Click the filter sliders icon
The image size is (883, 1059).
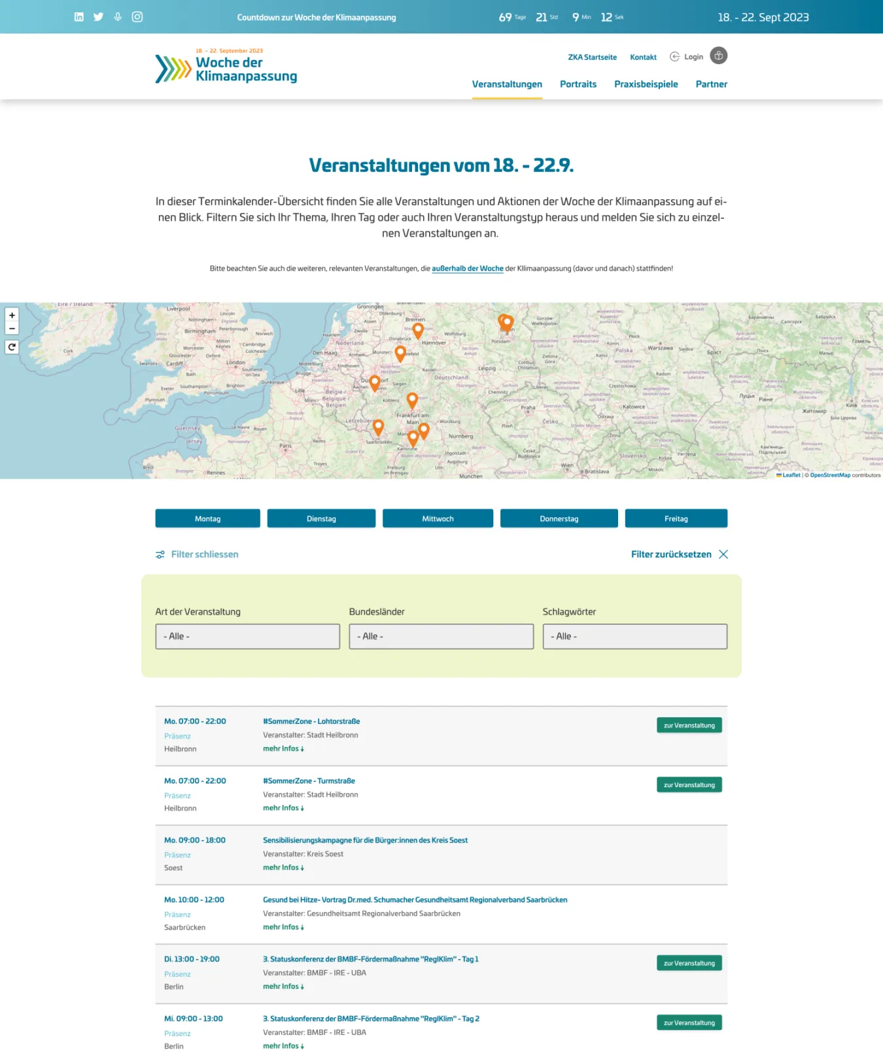point(160,554)
